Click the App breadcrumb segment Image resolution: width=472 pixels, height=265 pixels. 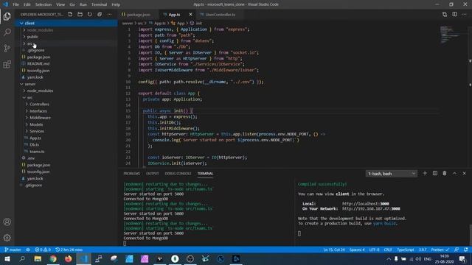point(178,23)
